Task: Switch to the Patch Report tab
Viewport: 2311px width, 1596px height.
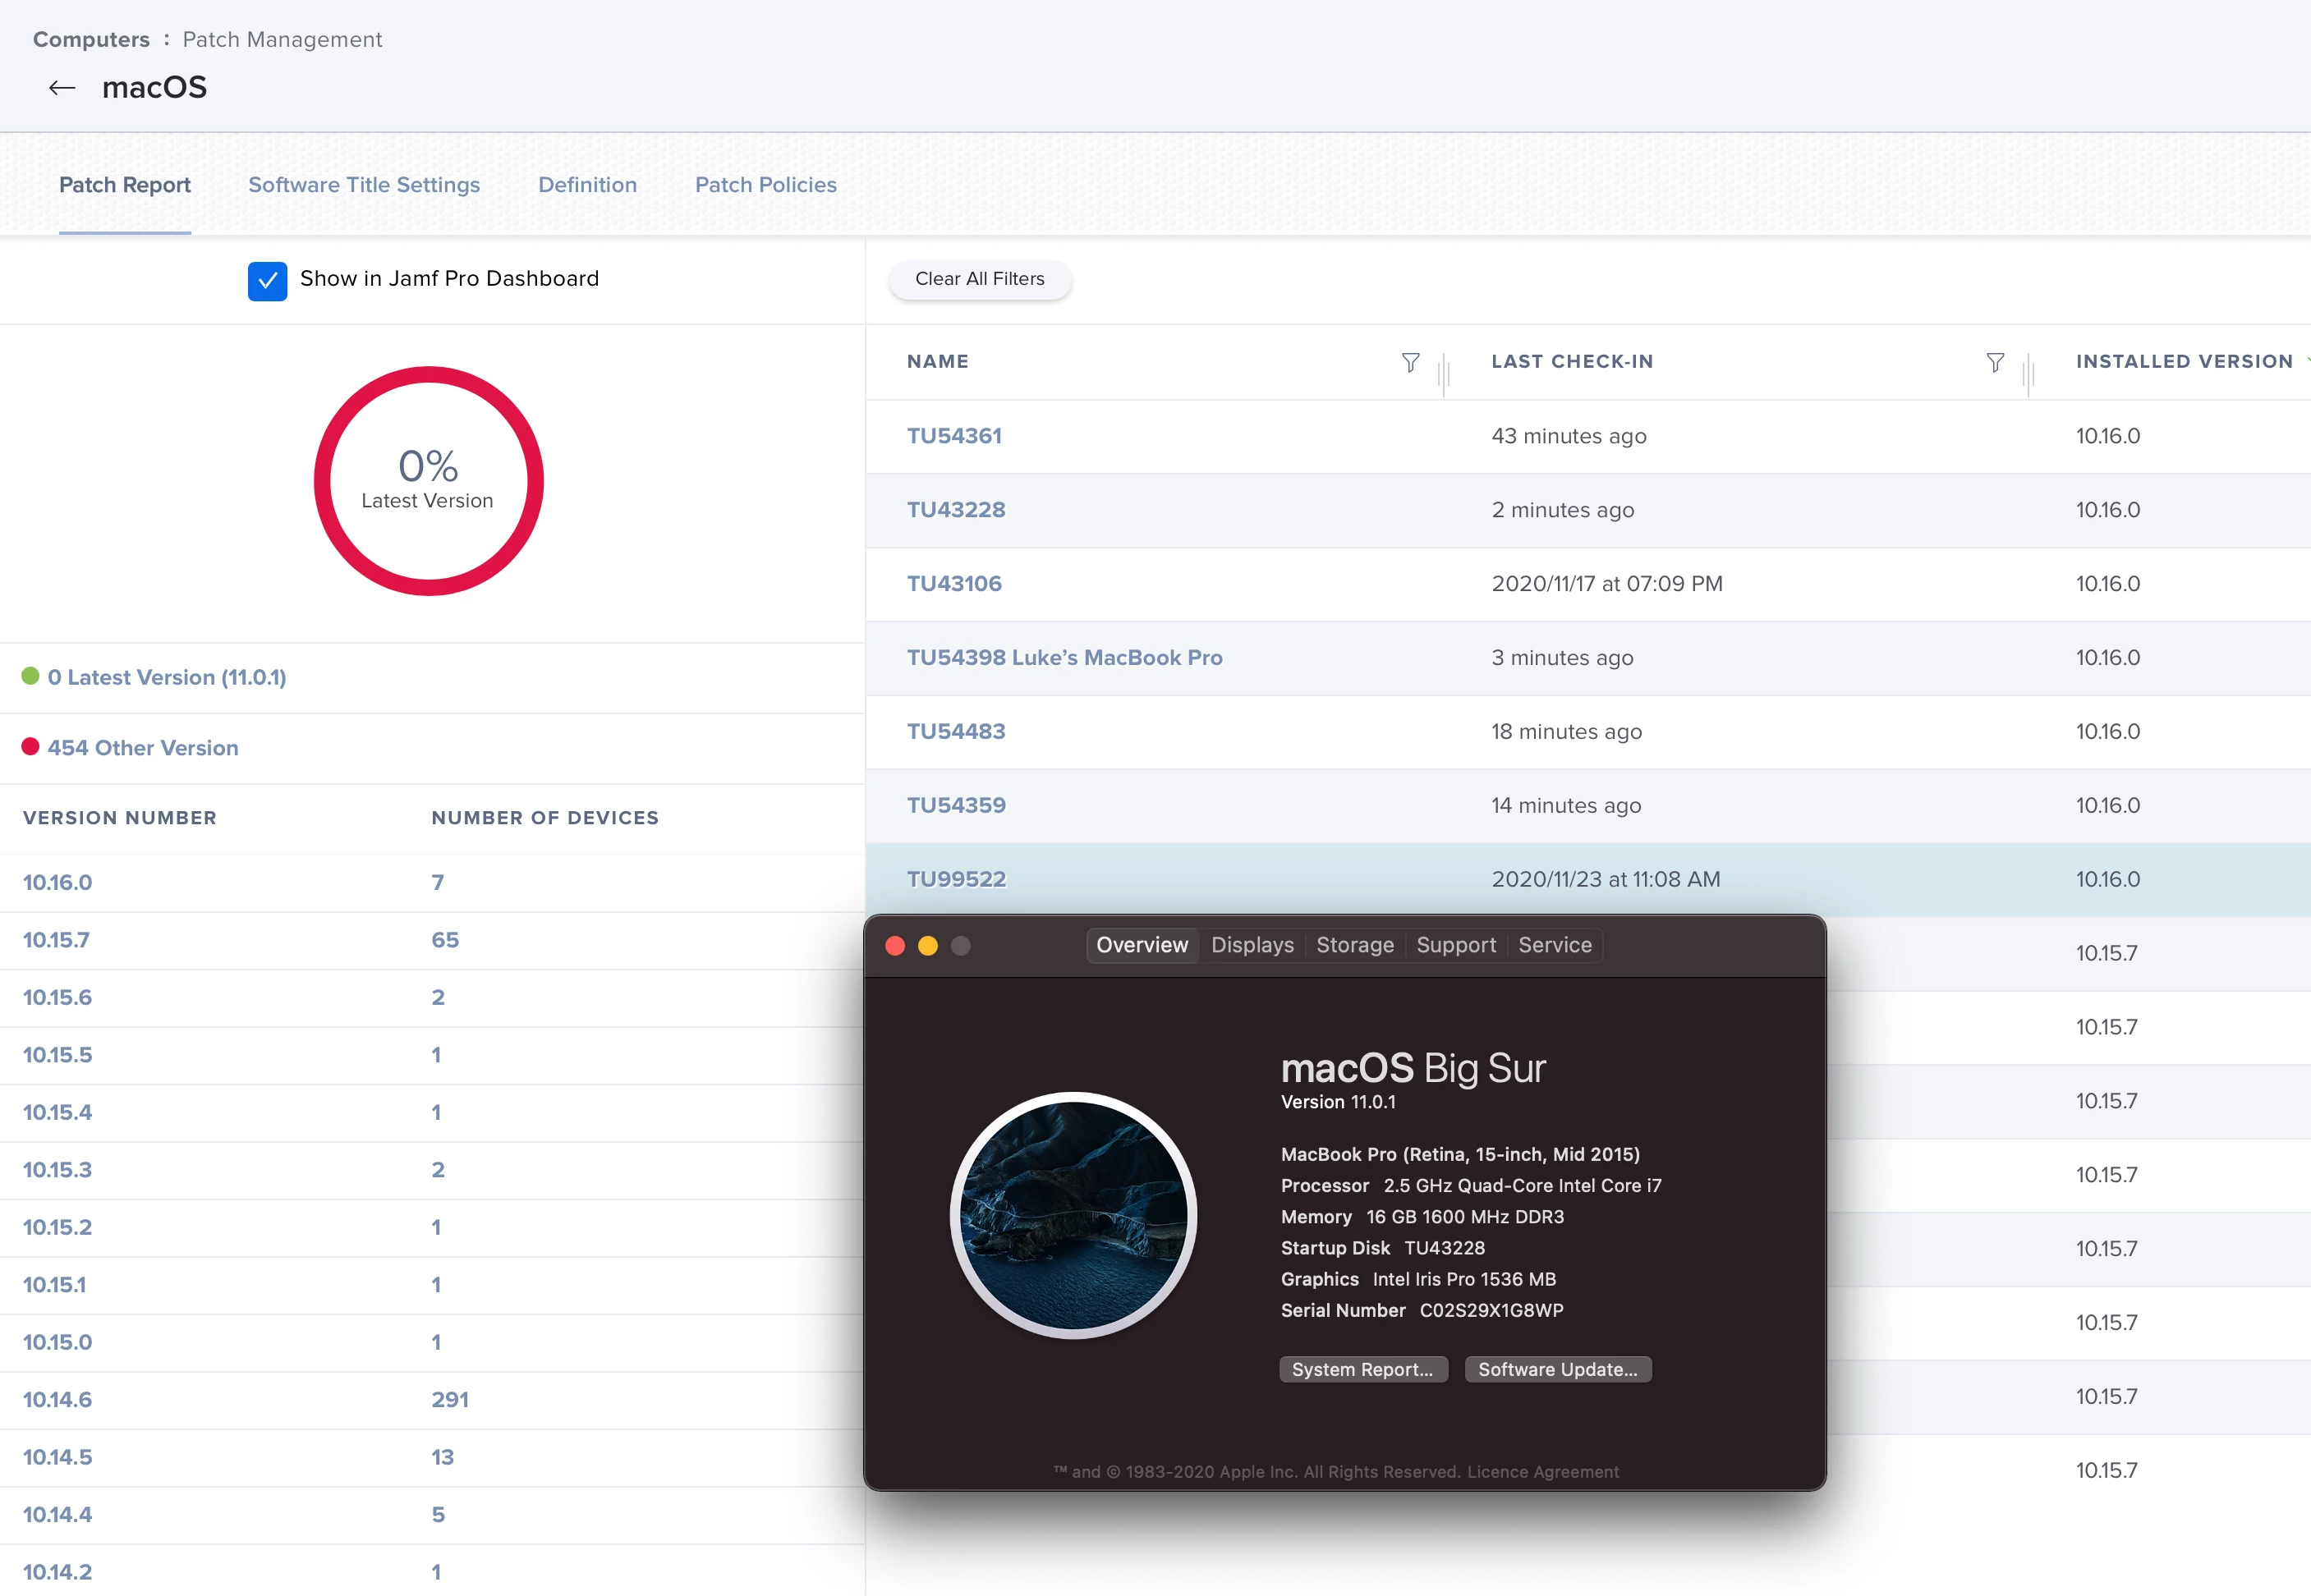Action: tap(125, 185)
